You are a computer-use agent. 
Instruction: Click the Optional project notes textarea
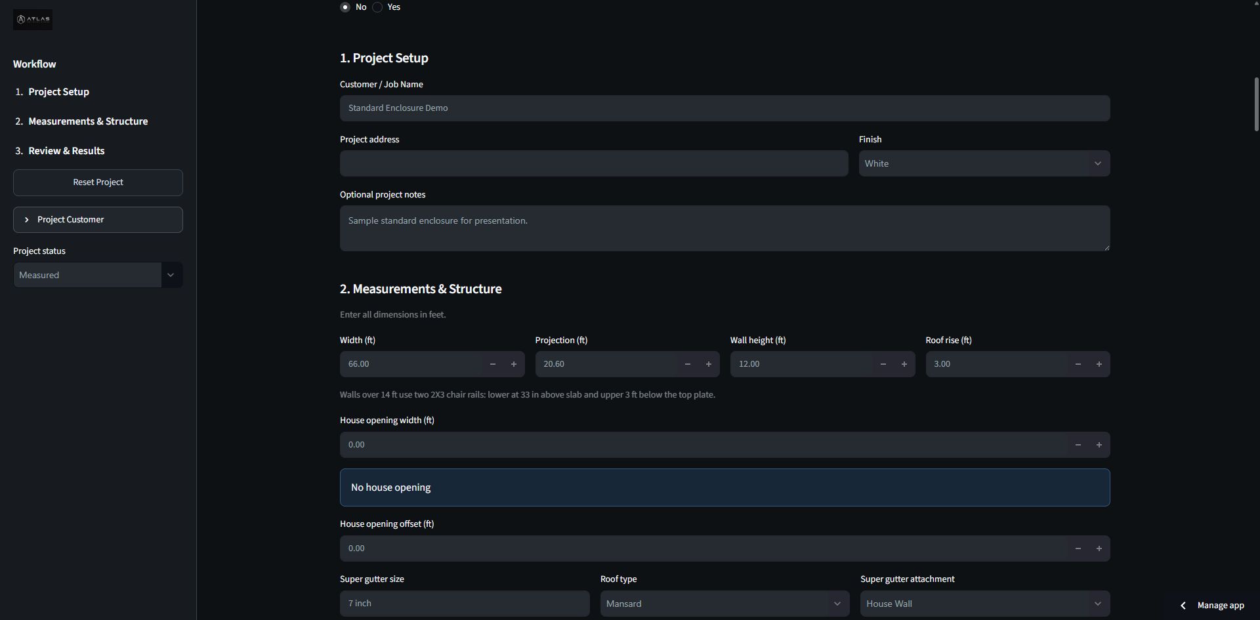(724, 228)
